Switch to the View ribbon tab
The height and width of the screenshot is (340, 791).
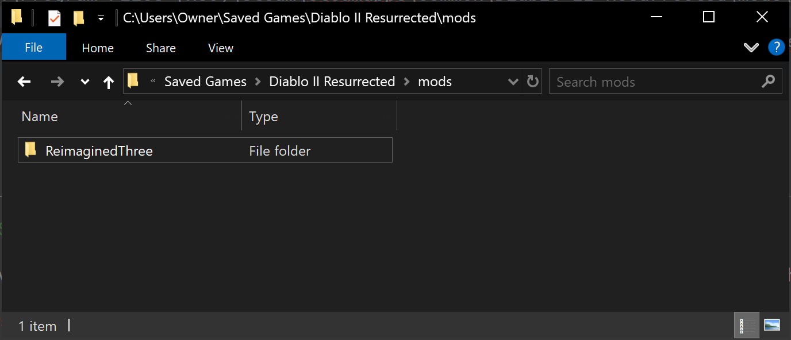click(x=220, y=48)
